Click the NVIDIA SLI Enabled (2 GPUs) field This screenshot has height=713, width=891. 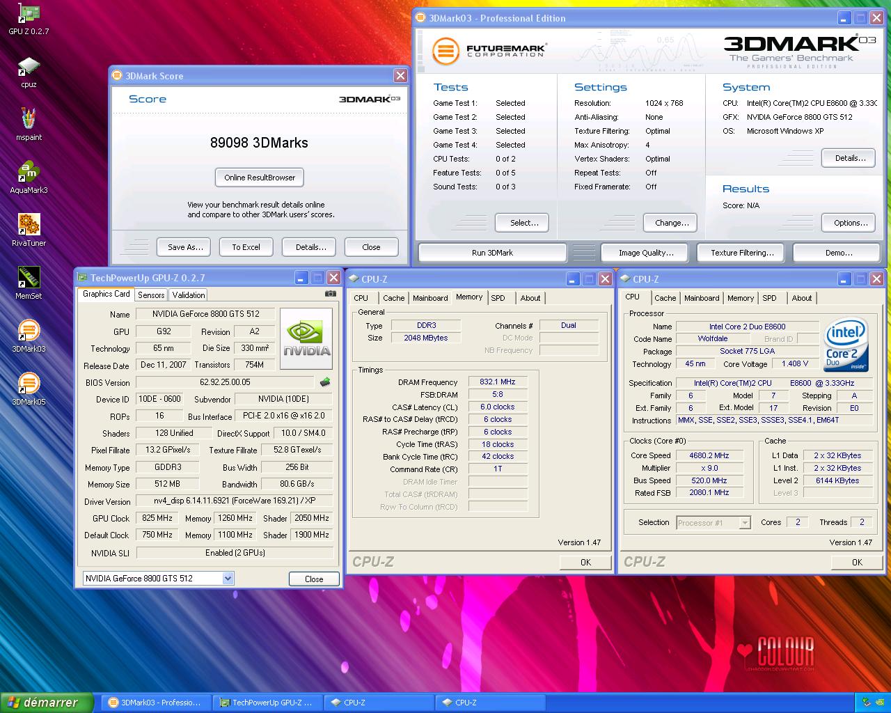[235, 553]
